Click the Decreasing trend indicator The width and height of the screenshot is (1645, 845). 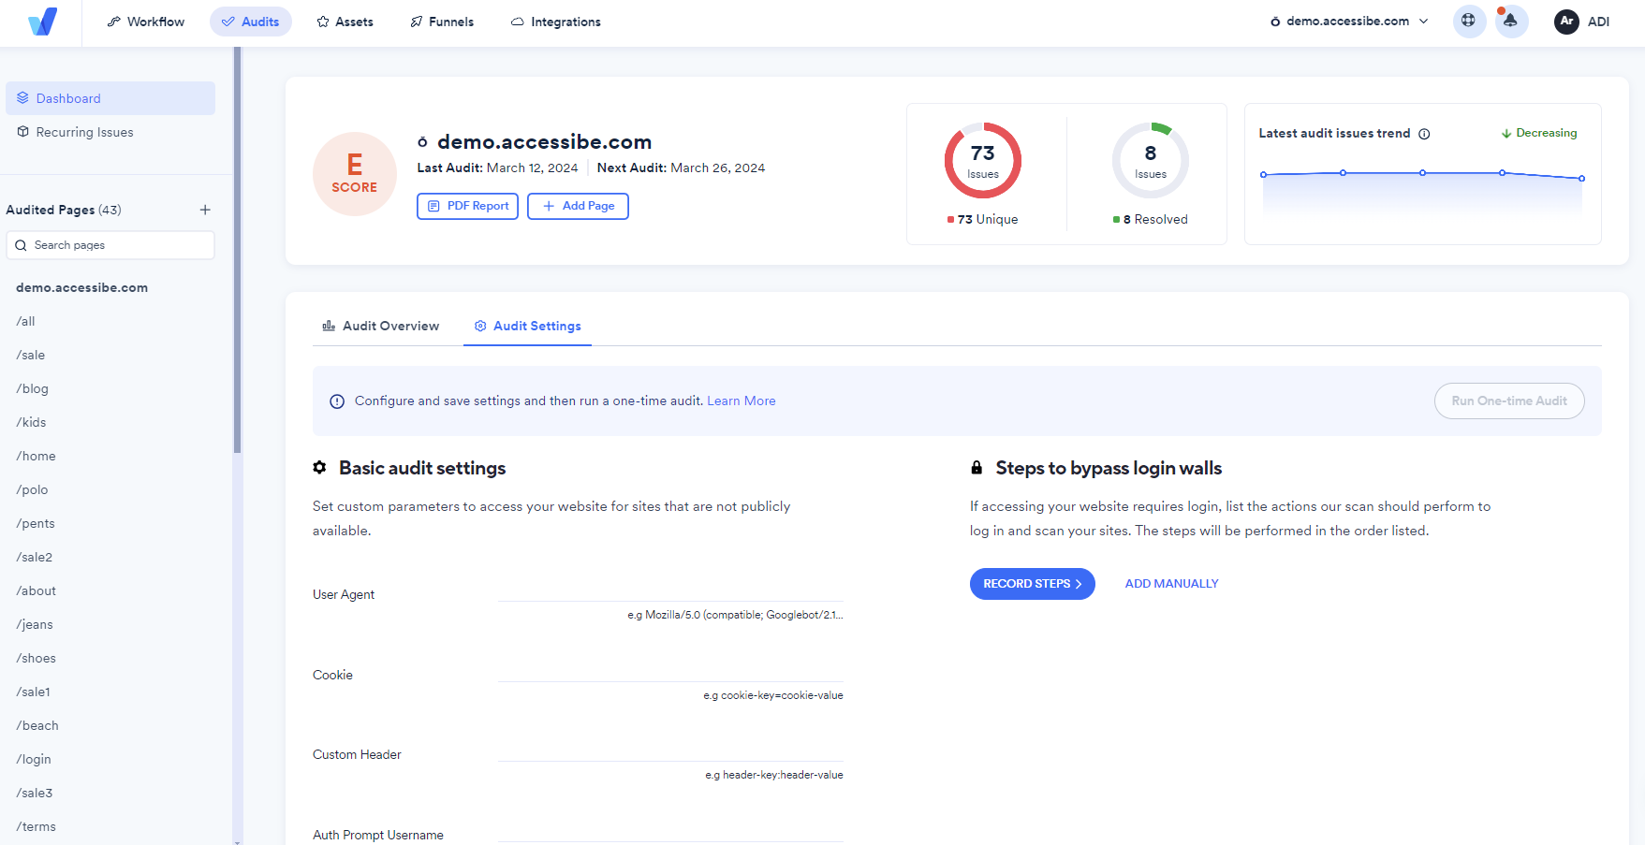click(x=1539, y=133)
